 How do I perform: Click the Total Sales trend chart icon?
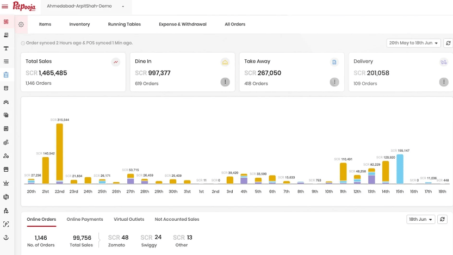tap(115, 62)
